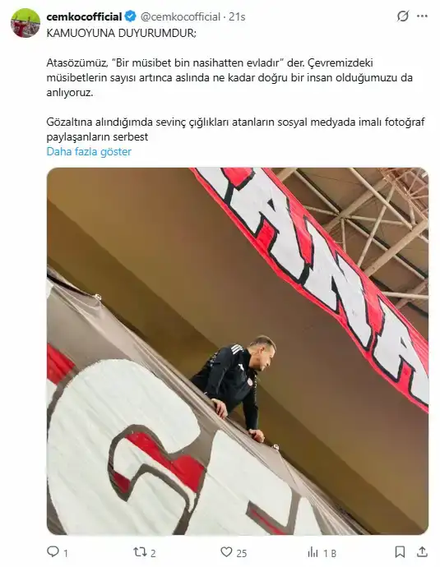Click the like count 25
Viewport: 440px width, 567px height.
(x=242, y=553)
